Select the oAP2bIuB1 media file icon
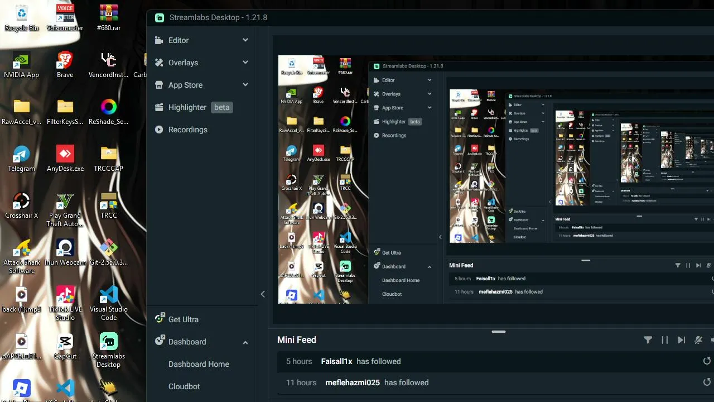The image size is (714, 402). (22, 346)
